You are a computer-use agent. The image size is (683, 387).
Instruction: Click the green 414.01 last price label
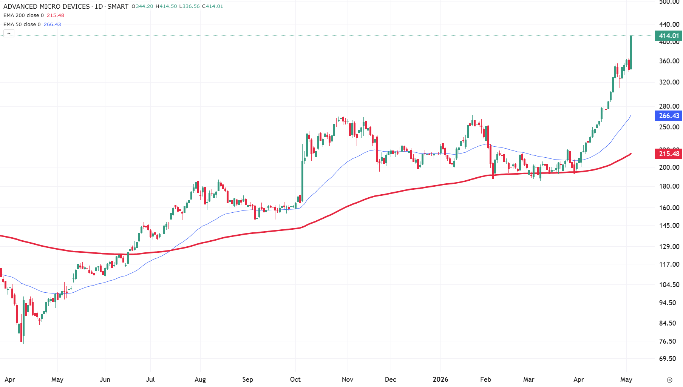(669, 36)
